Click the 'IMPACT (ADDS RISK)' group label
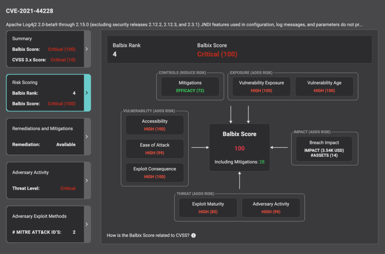This screenshot has height=254, width=385. tap(312, 132)
